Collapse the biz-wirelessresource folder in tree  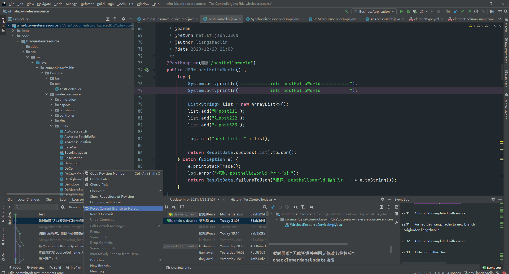18,41
